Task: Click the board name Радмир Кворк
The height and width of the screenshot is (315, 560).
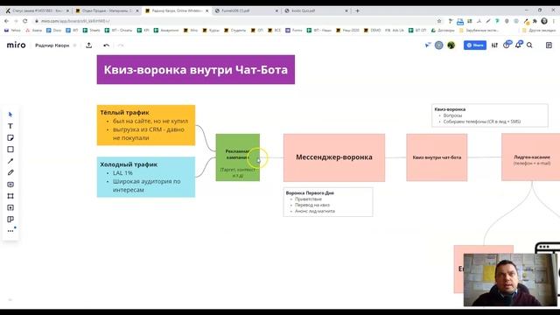Action: click(52, 45)
